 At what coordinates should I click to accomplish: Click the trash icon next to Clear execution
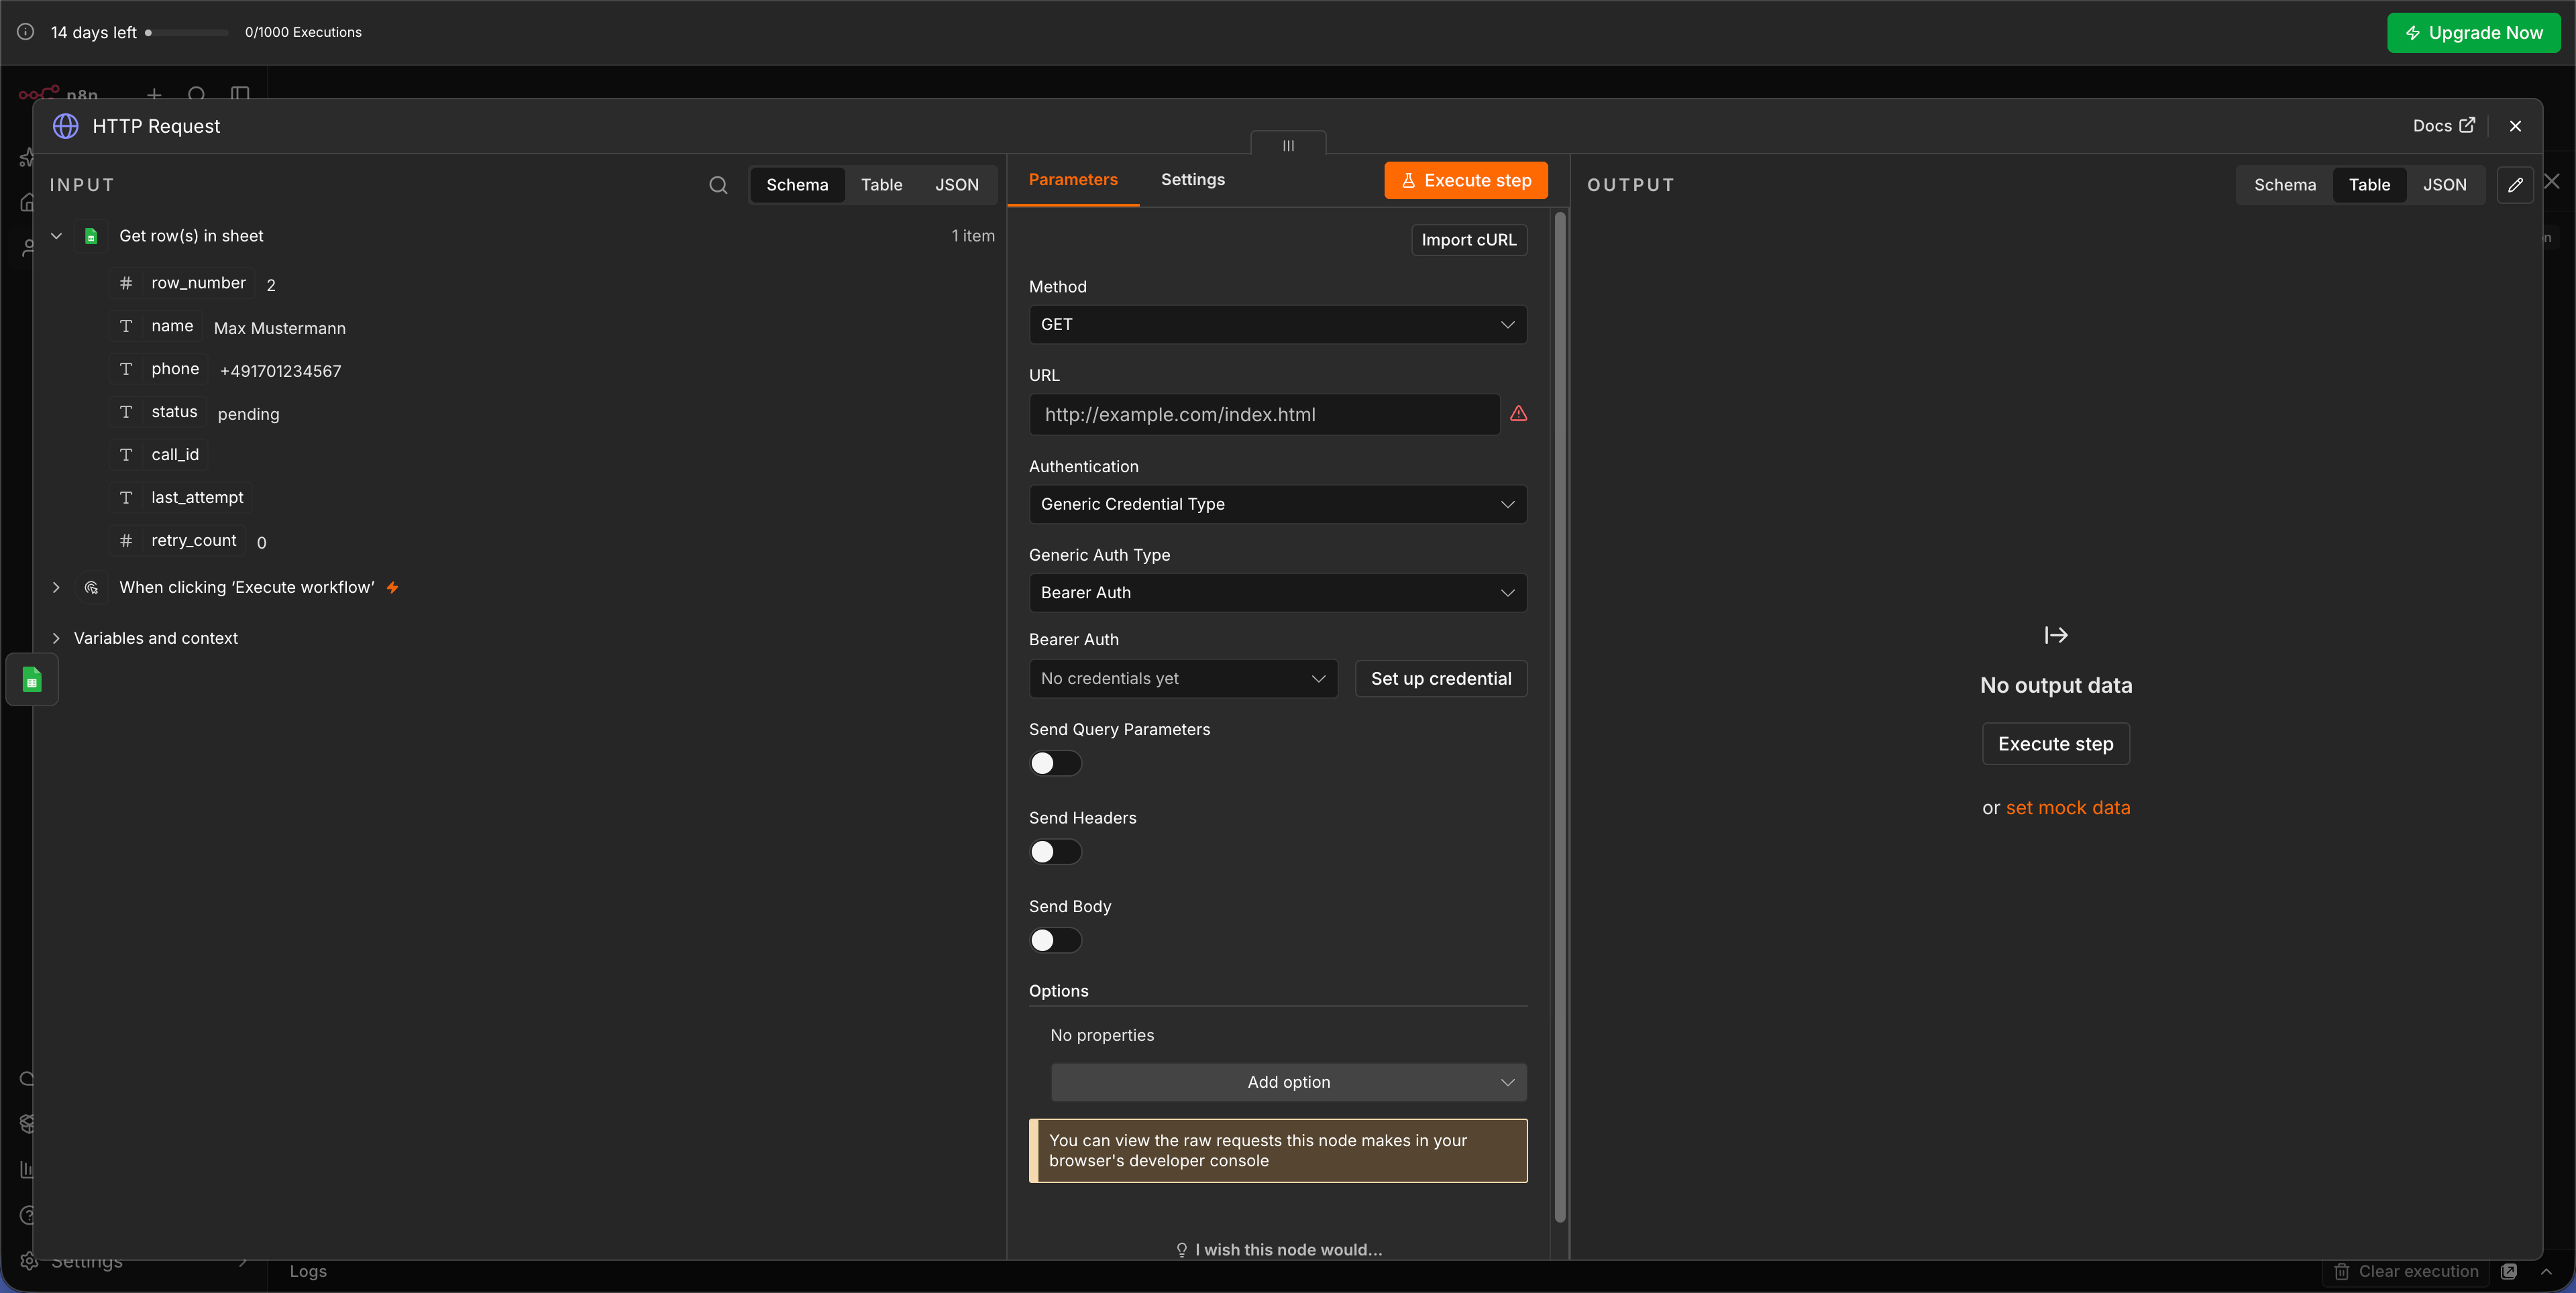(x=2342, y=1271)
